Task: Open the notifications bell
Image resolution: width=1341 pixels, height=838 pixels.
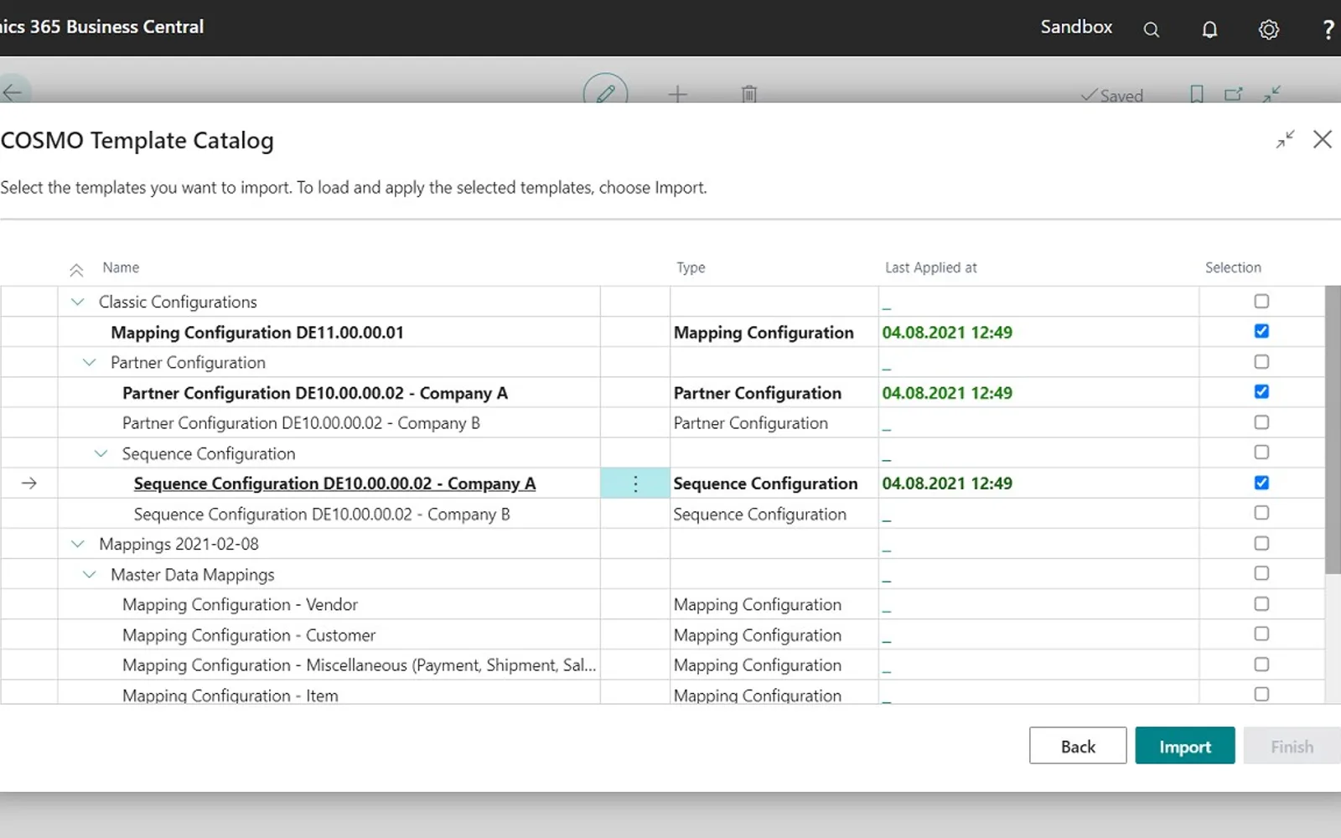Action: tap(1209, 29)
